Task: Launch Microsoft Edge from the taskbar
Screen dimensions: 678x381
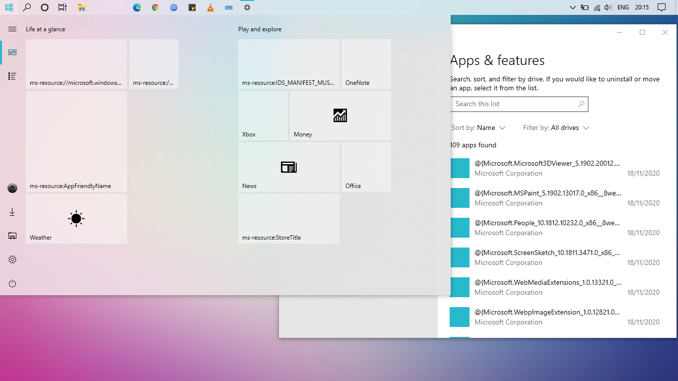Action: [137, 7]
